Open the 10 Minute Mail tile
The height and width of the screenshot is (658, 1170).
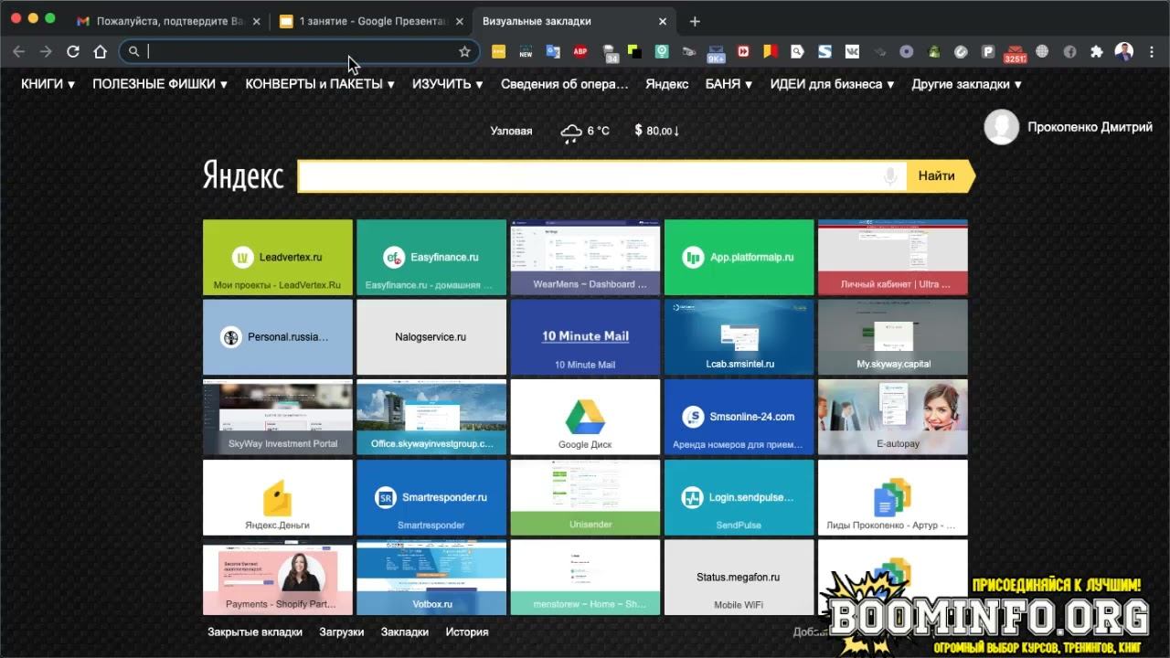click(x=585, y=337)
